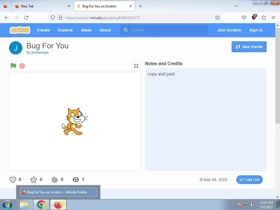Open jeelaneps profile avatar
The width and height of the screenshot is (280, 210).
click(16, 48)
